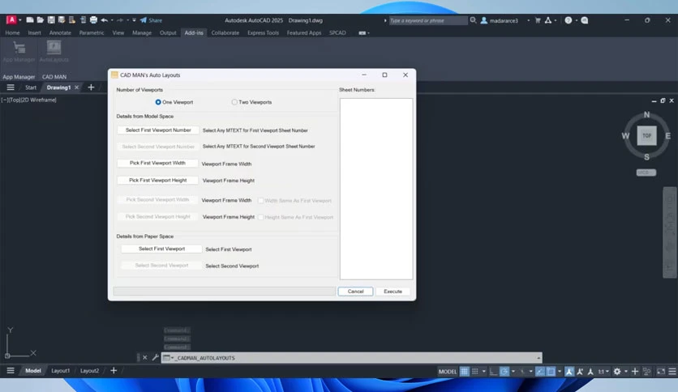
Task: Click the Share paper plane button
Action: pos(151,20)
